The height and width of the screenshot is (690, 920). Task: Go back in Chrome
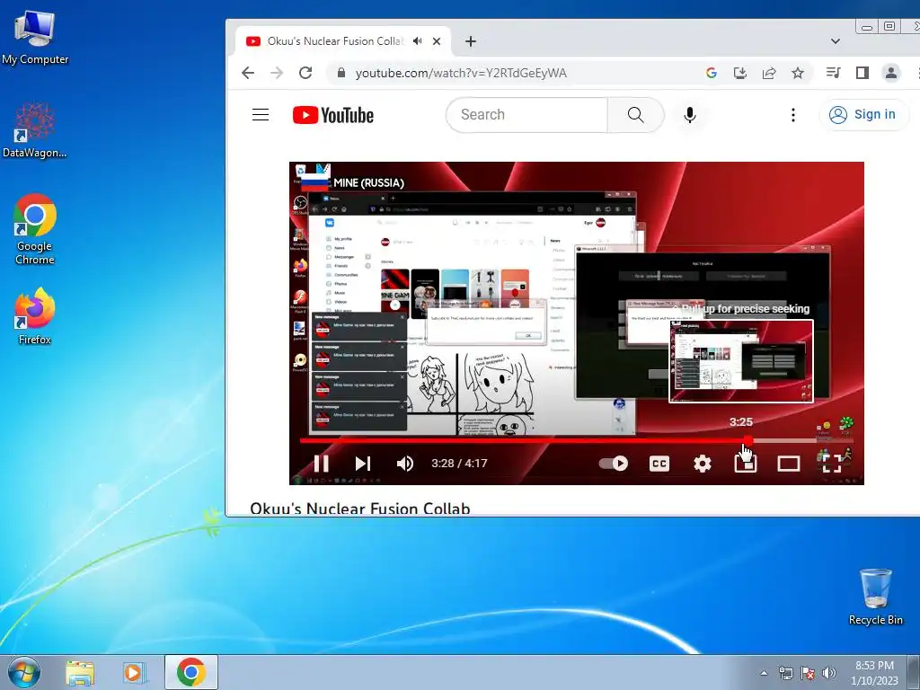pos(248,73)
